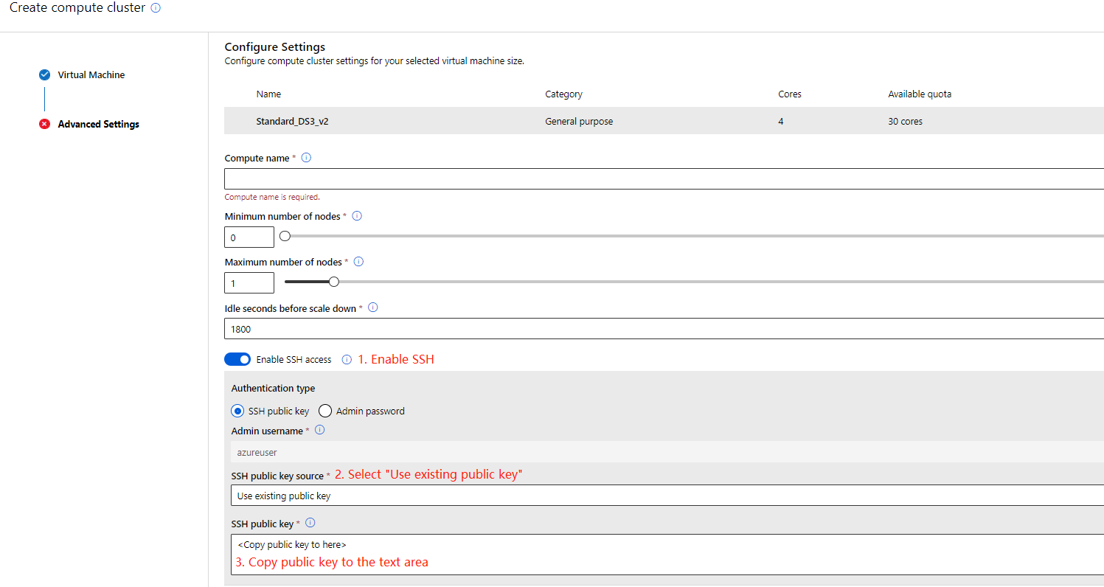Select Admin password authentication radio

324,411
